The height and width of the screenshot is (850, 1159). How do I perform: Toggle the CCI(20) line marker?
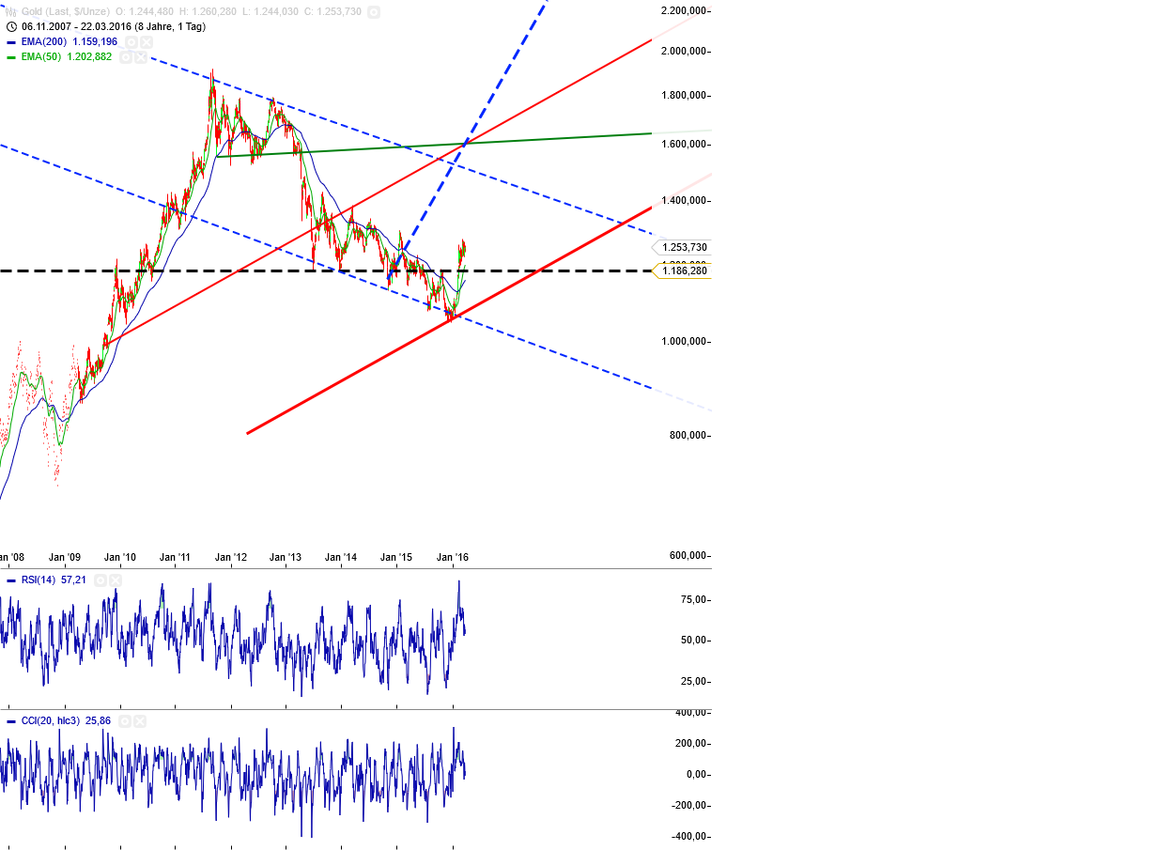coord(11,720)
